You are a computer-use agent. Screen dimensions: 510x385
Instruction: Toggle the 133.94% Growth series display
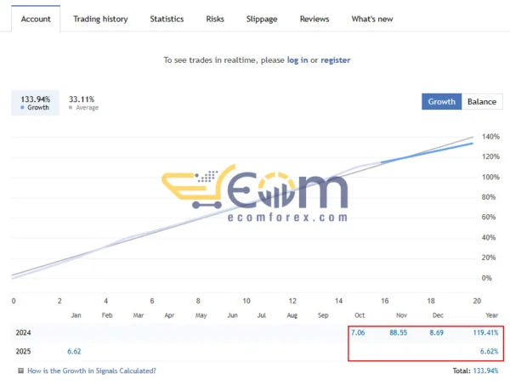35,103
